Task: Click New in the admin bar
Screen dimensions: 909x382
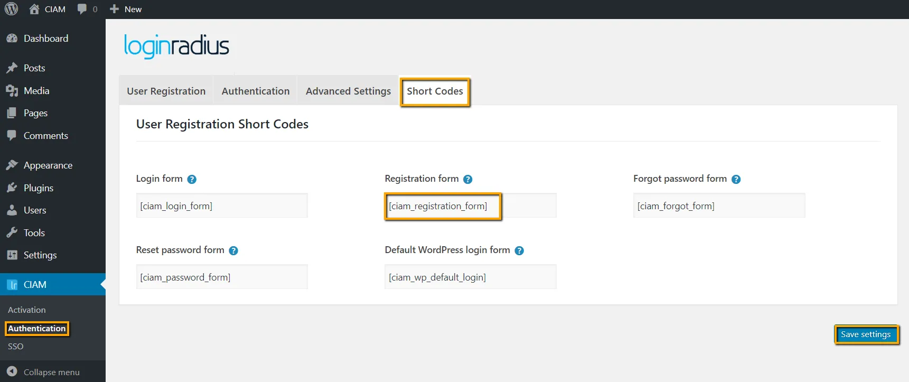Action: (x=133, y=9)
